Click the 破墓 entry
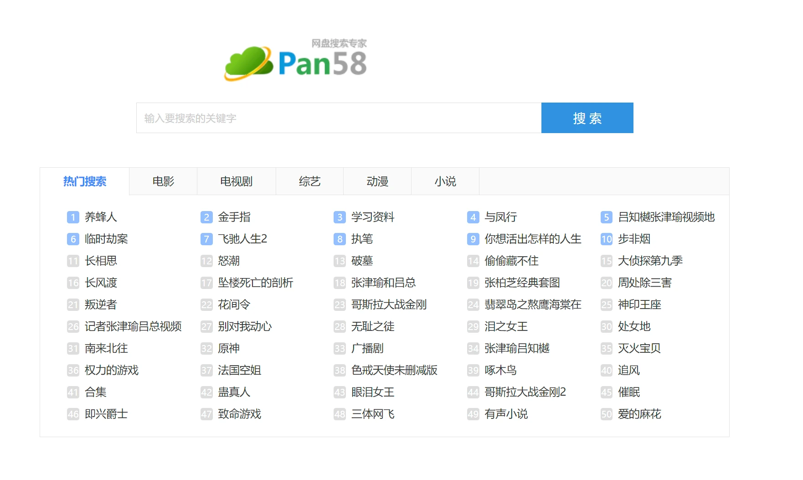Screen dimensions: 803x480 (362, 261)
